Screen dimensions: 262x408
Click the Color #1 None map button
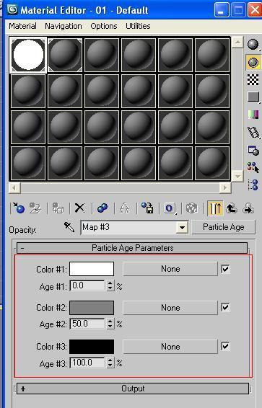point(170,269)
